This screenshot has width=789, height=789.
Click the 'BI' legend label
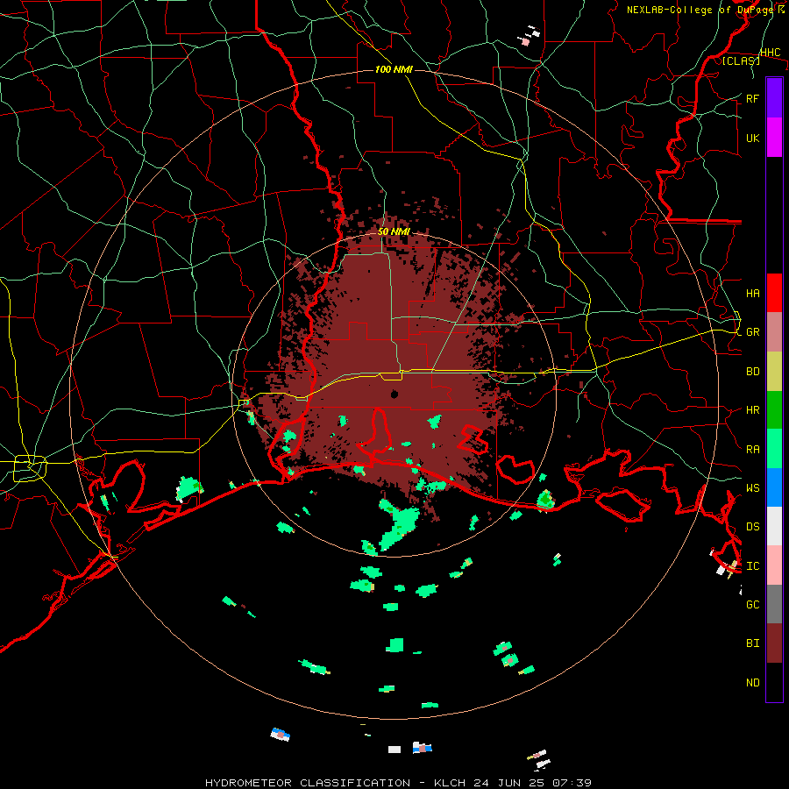[752, 643]
